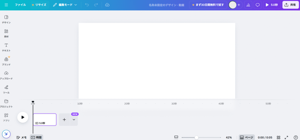
Task: Click the redo arrow icon
Action: pyautogui.click(x=96, y=5)
